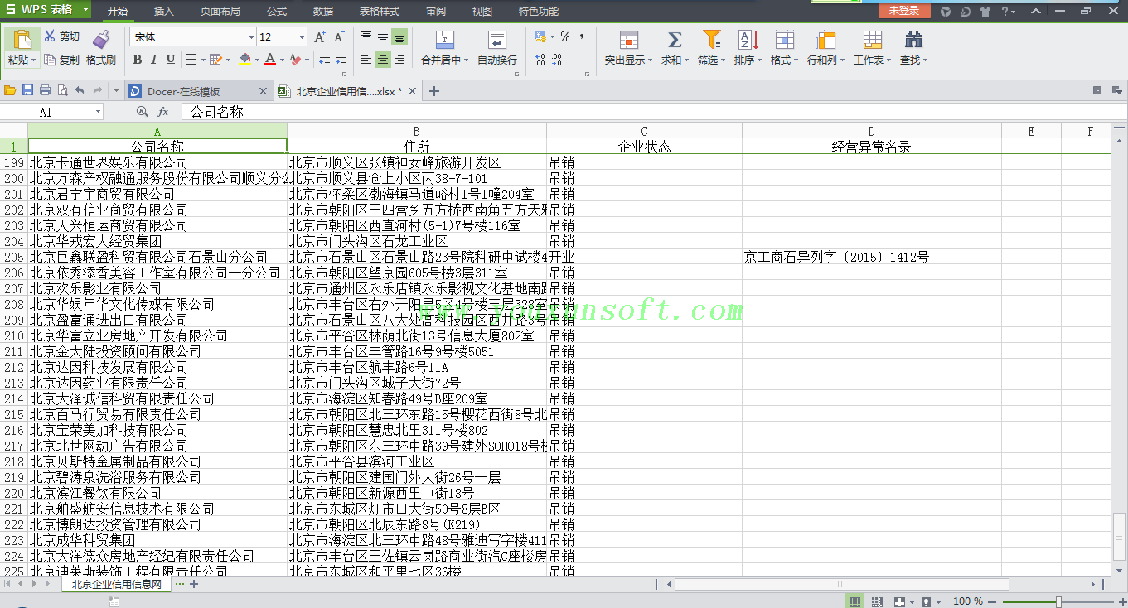Click the Find (查找) binoculars icon
The width and height of the screenshot is (1128, 608).
pyautogui.click(x=913, y=39)
